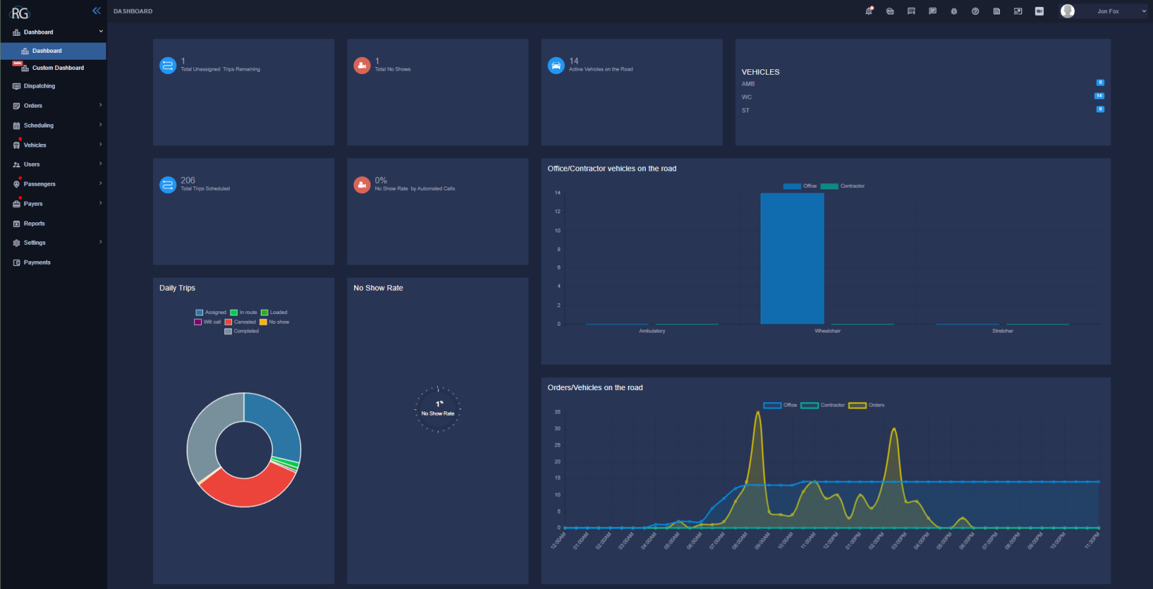Click the RG logo
The height and width of the screenshot is (589, 1153).
click(x=20, y=13)
